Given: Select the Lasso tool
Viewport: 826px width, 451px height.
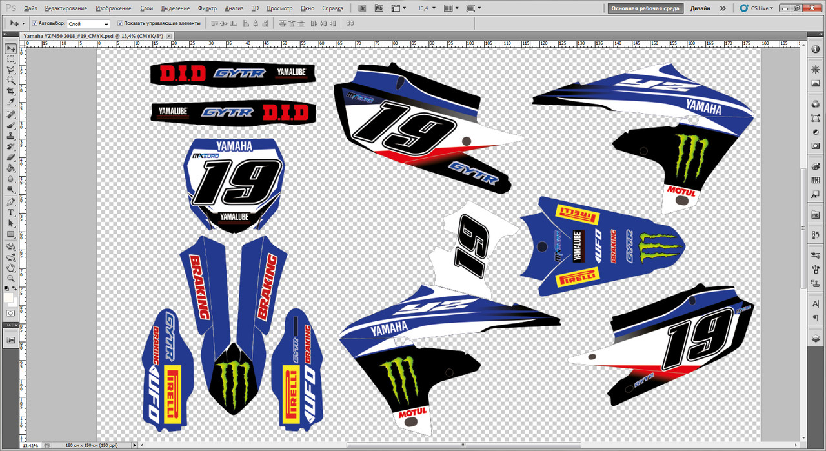Looking at the screenshot, I should tap(11, 70).
